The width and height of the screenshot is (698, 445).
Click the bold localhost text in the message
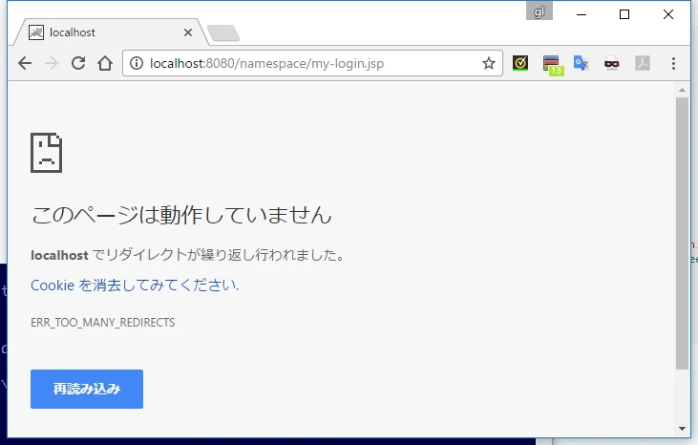click(59, 255)
